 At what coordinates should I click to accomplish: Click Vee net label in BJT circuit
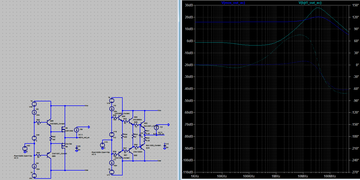click(159, 161)
